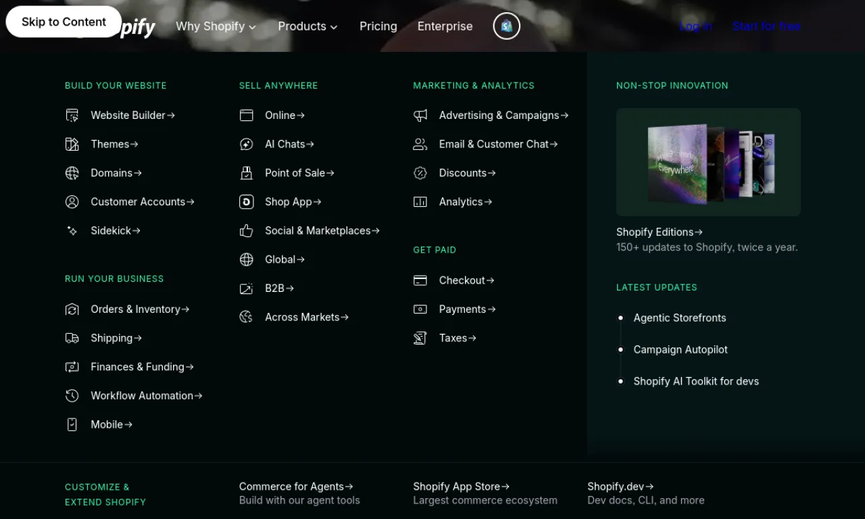Click the Discounts badge icon
Image resolution: width=865 pixels, height=519 pixels.
tap(420, 173)
